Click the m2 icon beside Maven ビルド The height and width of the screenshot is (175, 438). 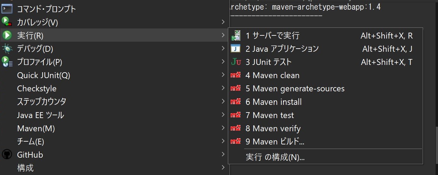236,141
